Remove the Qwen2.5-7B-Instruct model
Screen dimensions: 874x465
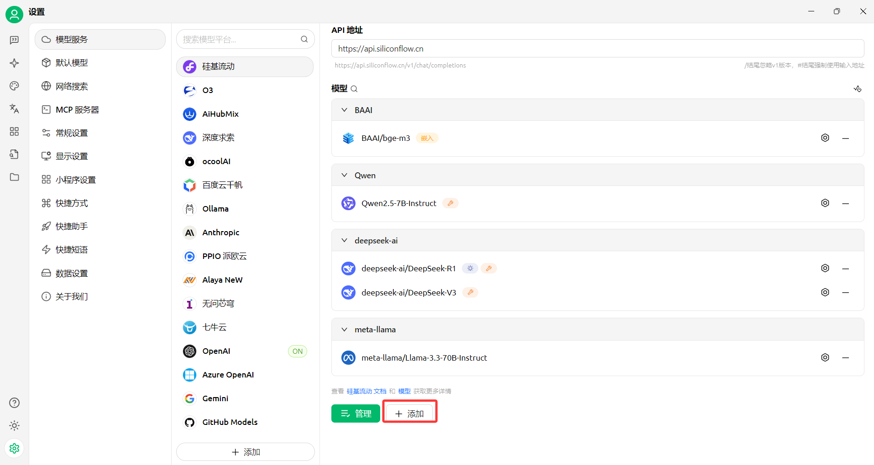845,203
